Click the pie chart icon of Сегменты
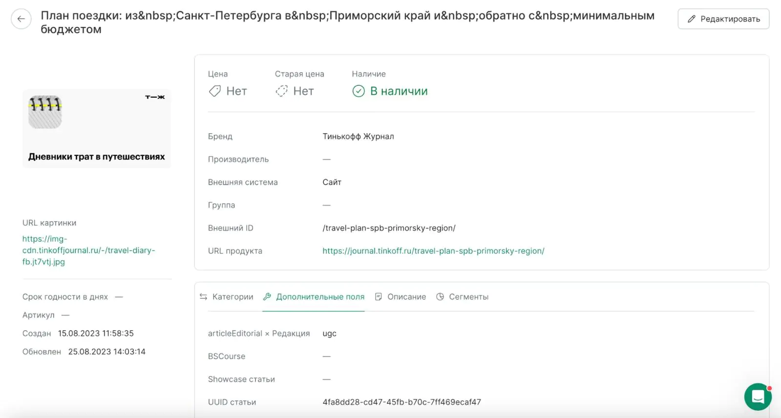Viewport: 781px width, 418px height. (440, 297)
